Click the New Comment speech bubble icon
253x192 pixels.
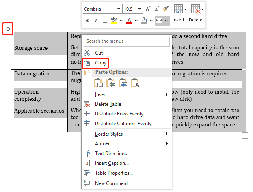coord(87,183)
